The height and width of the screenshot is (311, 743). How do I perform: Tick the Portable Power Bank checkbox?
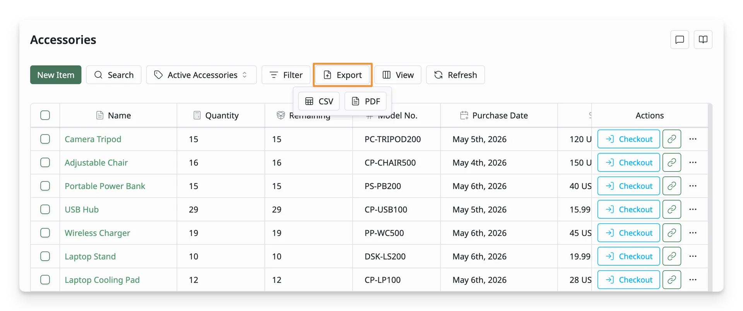[x=45, y=186]
